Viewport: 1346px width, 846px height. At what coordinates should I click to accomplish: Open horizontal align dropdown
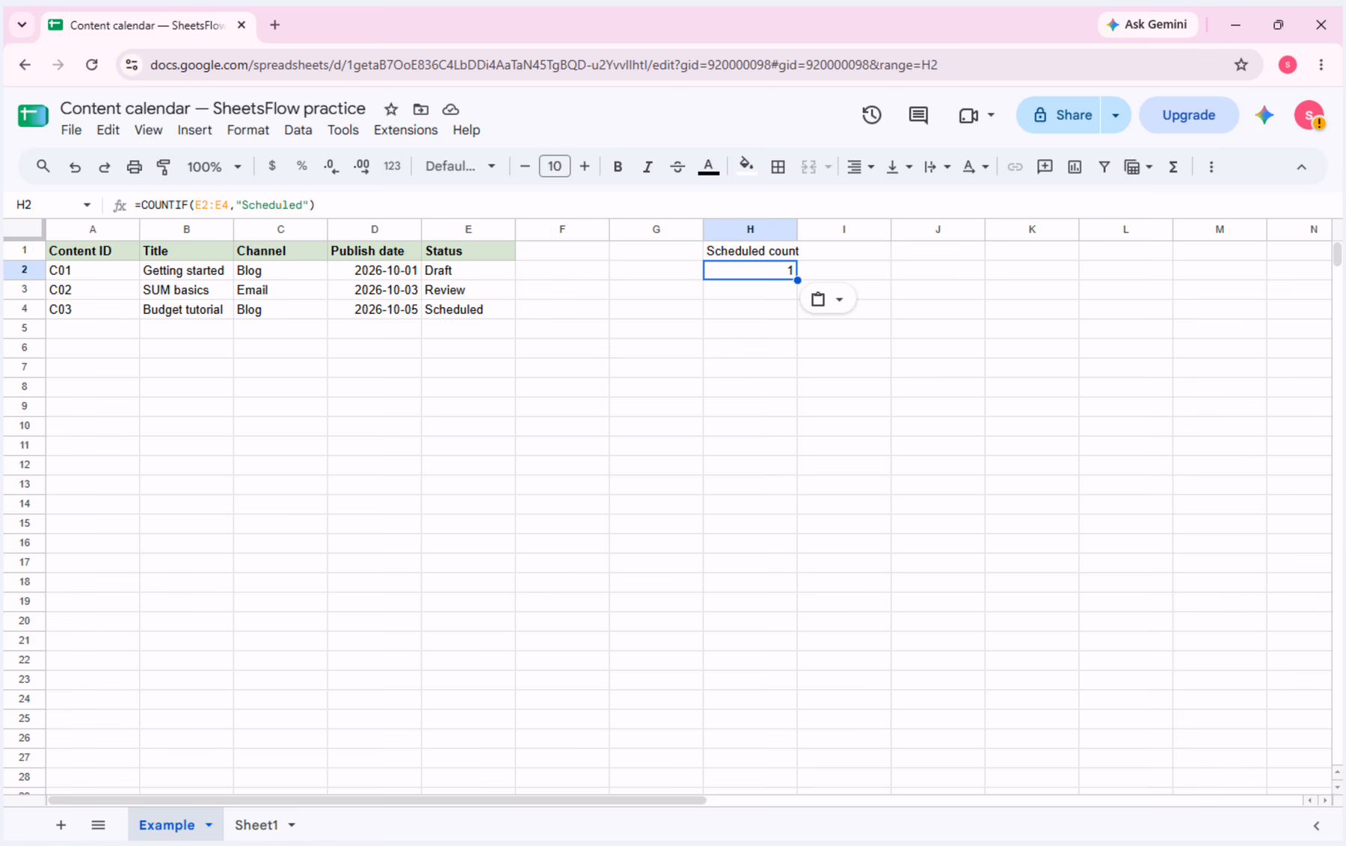tap(860, 167)
